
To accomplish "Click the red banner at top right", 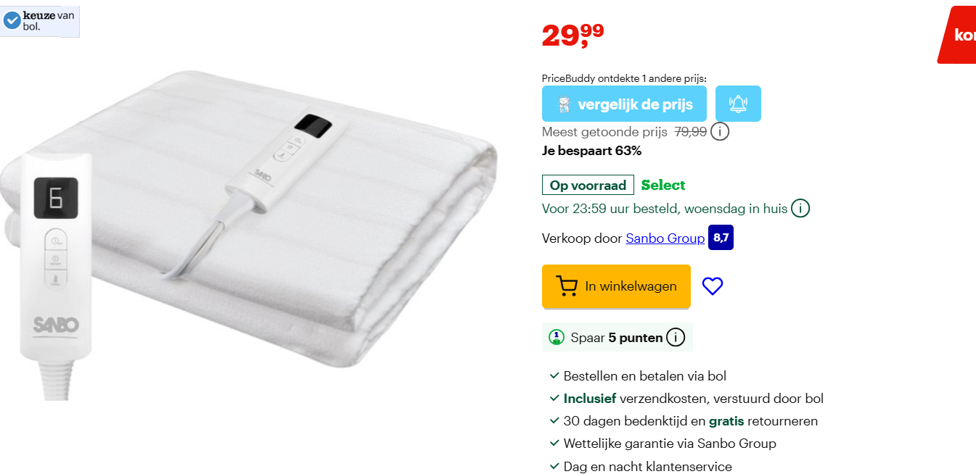I will point(957,35).
